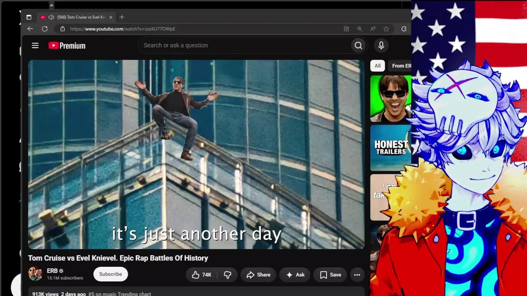Click the video title text
Viewport: 527px width, 296px height.
(118, 258)
